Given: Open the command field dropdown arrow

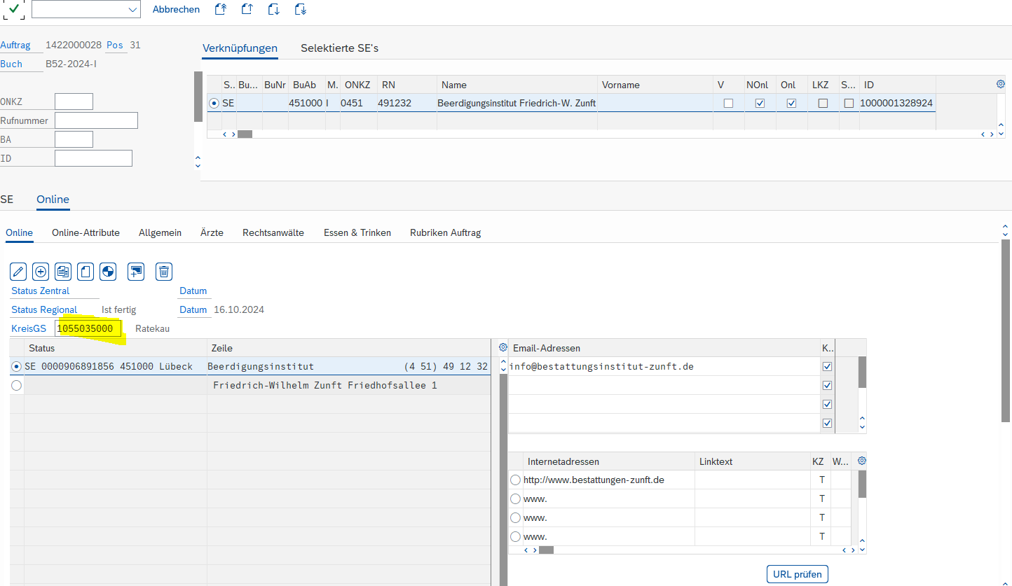Looking at the screenshot, I should pyautogui.click(x=133, y=9).
